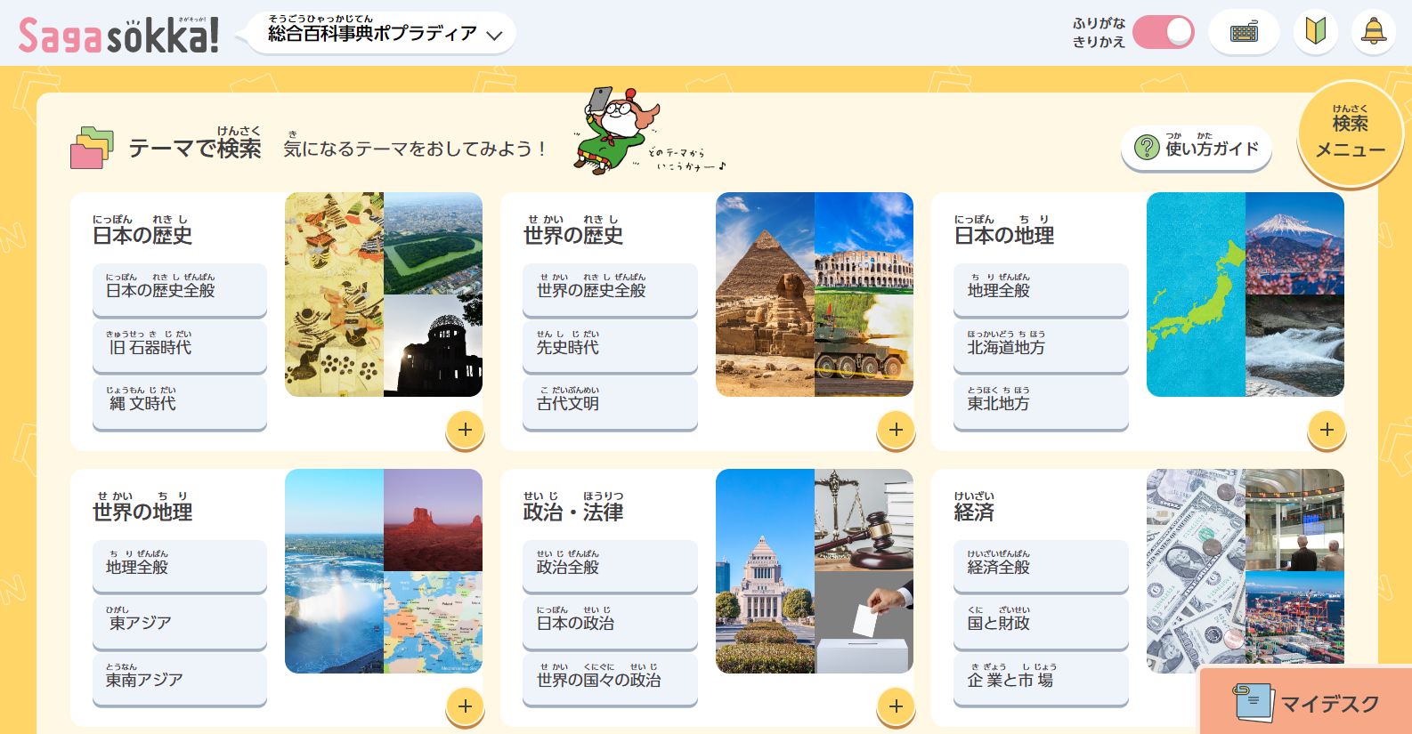
Task: Click the mascot character illustration
Action: coord(614,130)
